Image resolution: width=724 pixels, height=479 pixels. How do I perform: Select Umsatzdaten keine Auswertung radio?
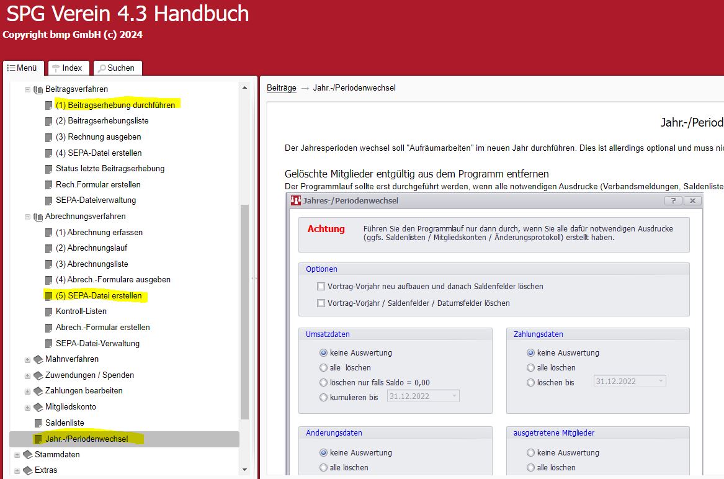[x=323, y=353]
